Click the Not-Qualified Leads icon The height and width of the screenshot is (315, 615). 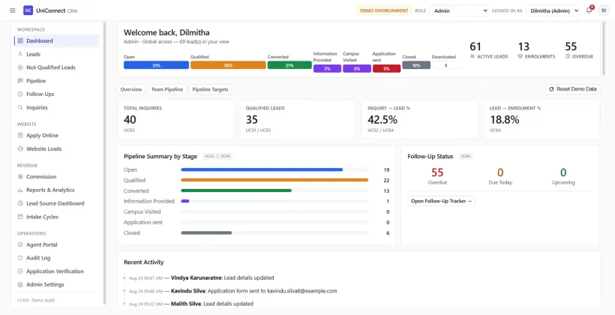pyautogui.click(x=20, y=67)
